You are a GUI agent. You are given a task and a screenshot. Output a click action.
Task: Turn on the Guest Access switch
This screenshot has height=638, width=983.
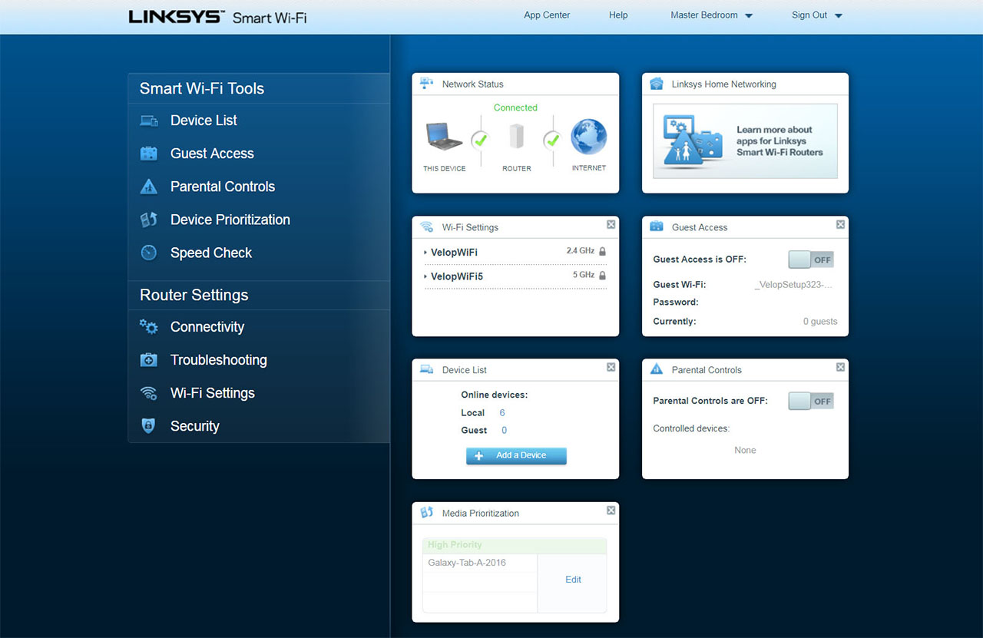coord(811,259)
